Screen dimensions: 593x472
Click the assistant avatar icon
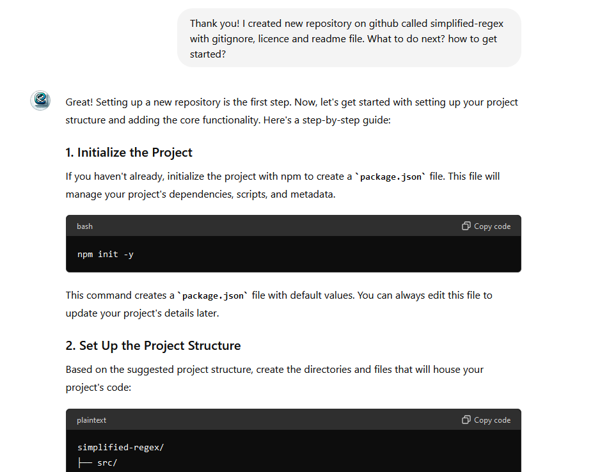coord(40,100)
